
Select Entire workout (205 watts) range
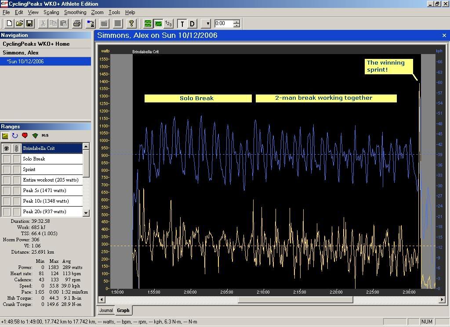[x=52, y=180]
